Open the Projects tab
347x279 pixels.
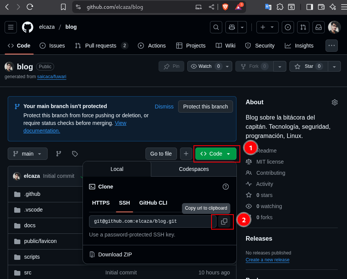191,46
